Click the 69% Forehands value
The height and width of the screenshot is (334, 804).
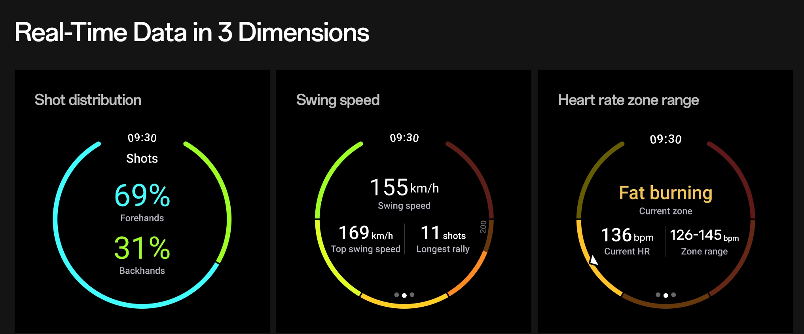click(142, 195)
